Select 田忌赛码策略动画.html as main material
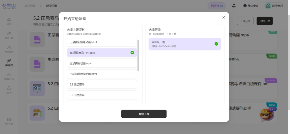The height and width of the screenshot is (134, 290). (102, 42)
